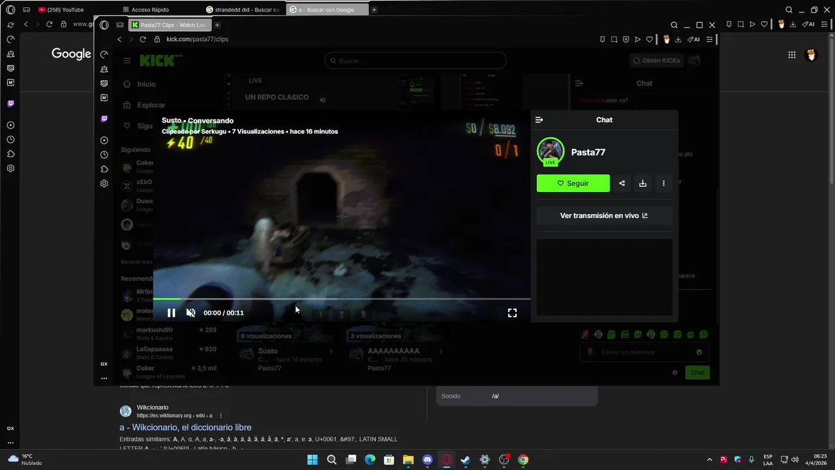
Task: Toggle the Kick hamburger menu
Action: pos(127,61)
